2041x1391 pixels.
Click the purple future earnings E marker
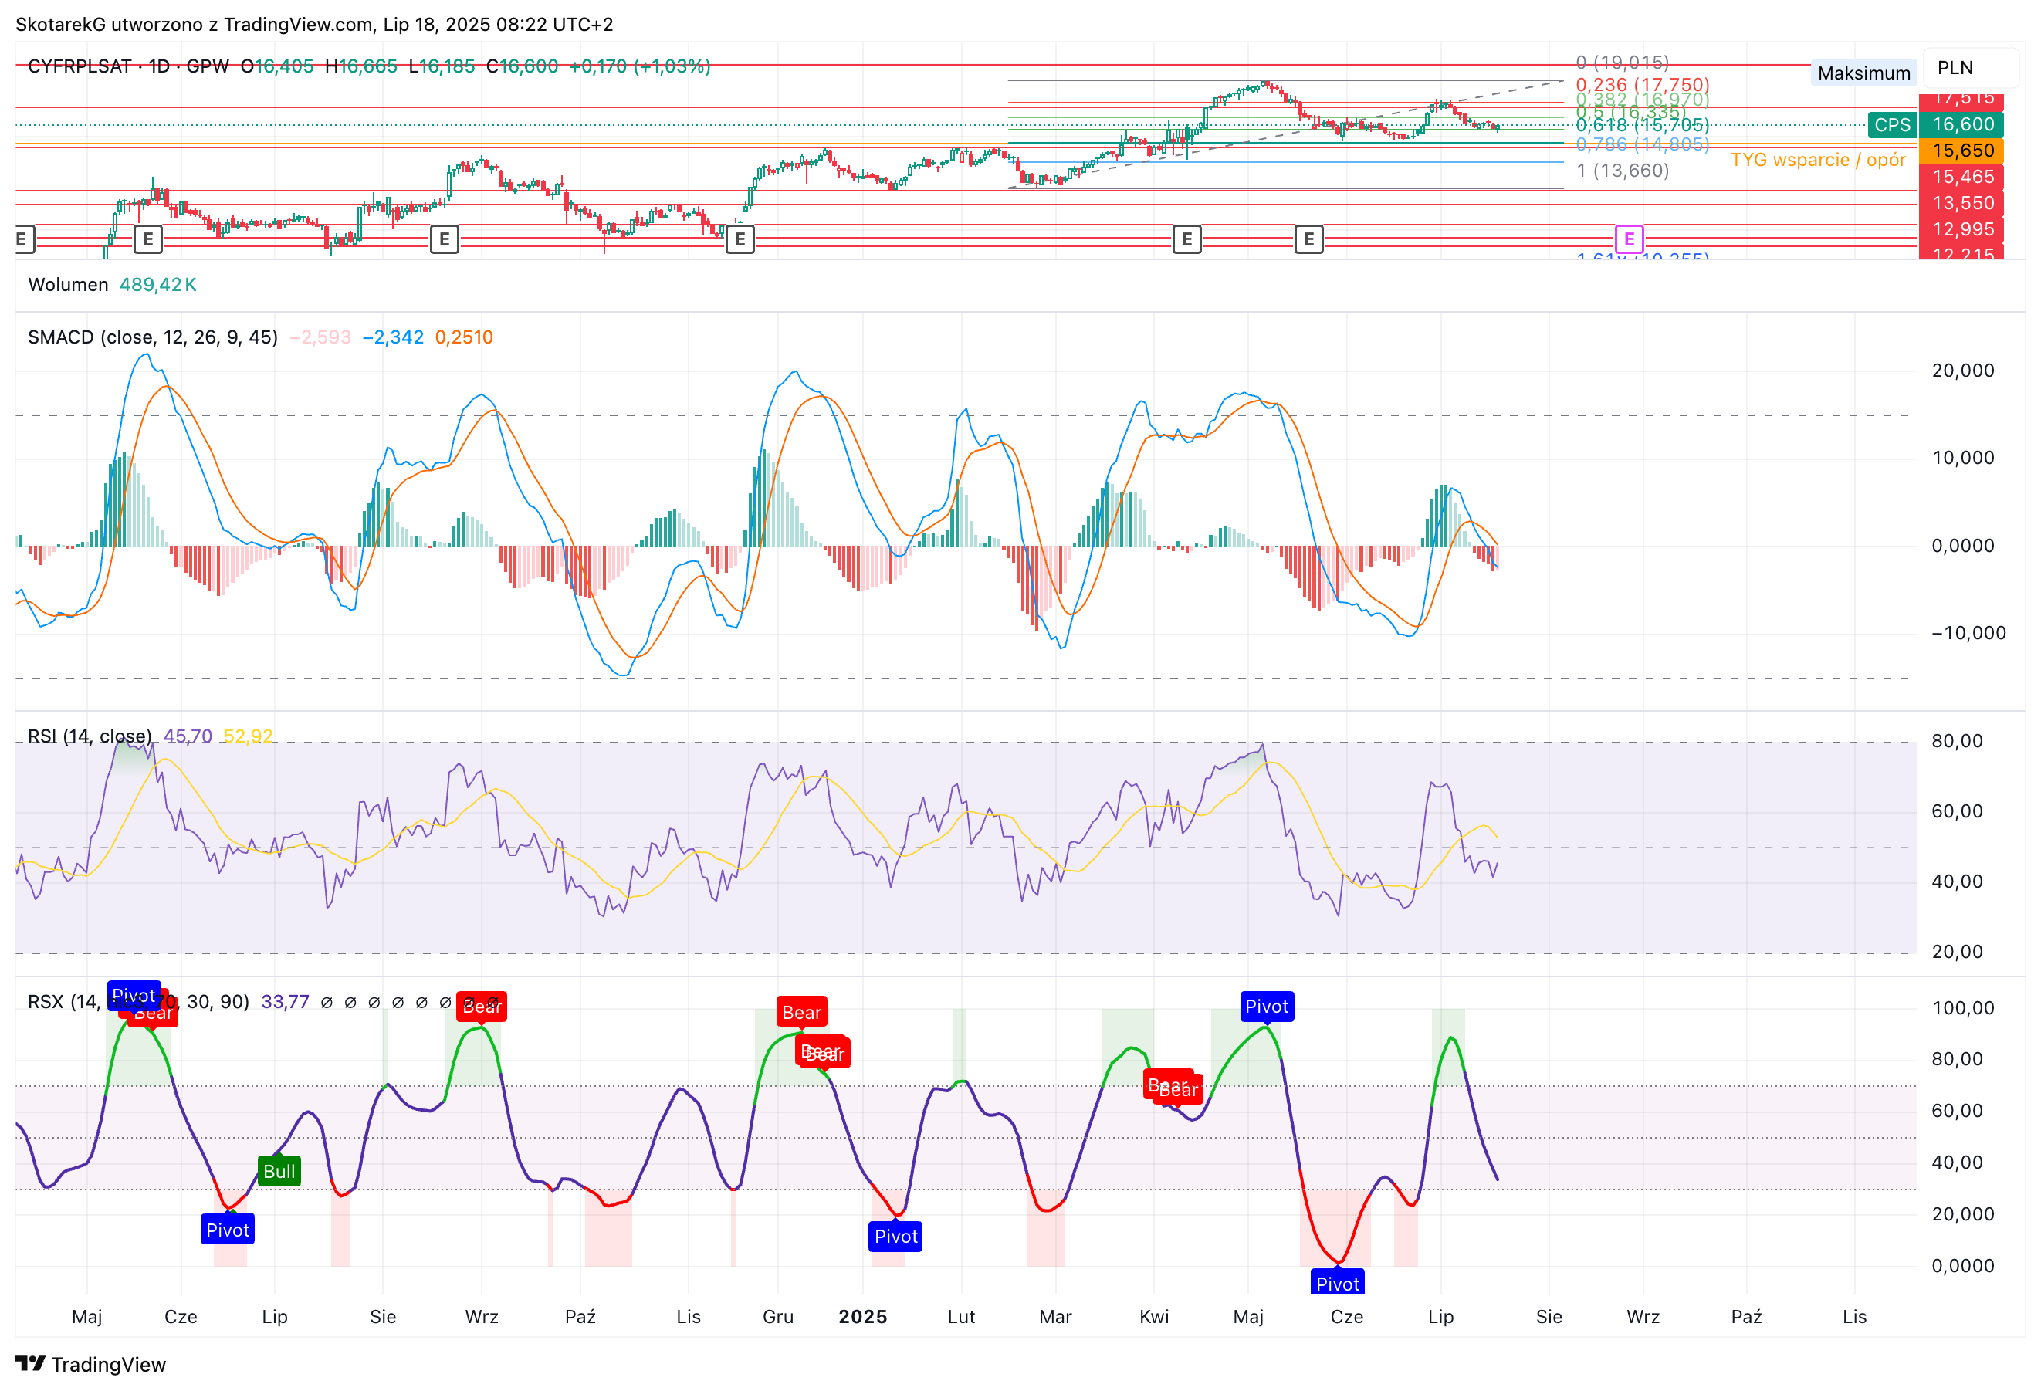[1629, 238]
